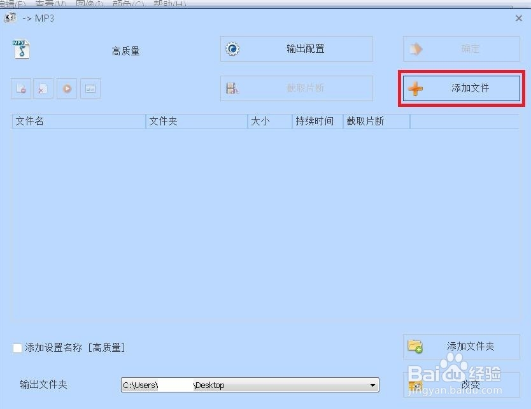The height and width of the screenshot is (409, 531).
Task: Click the delete-with-X file icon
Action: pyautogui.click(x=43, y=88)
